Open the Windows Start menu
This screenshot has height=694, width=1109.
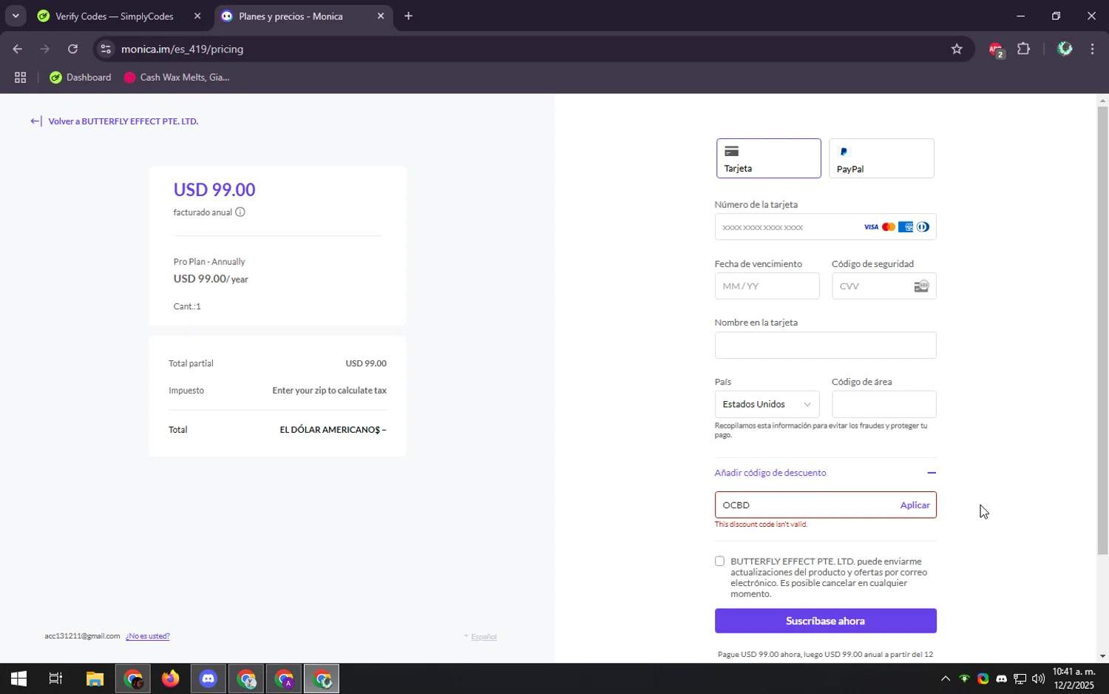click(18, 678)
